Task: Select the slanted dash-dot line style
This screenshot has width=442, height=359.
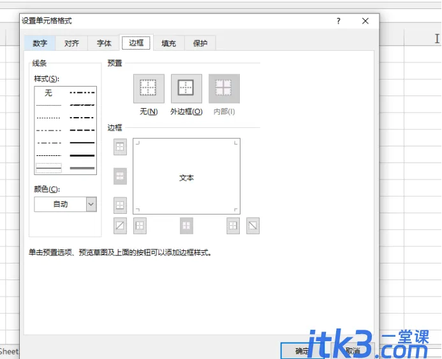Action: [x=82, y=105]
